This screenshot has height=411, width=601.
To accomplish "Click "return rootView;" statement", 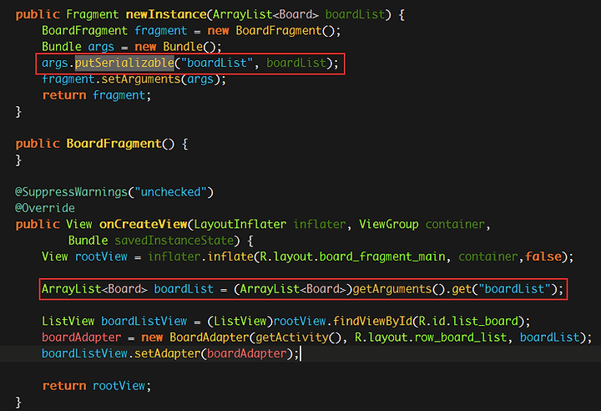I will [97, 386].
